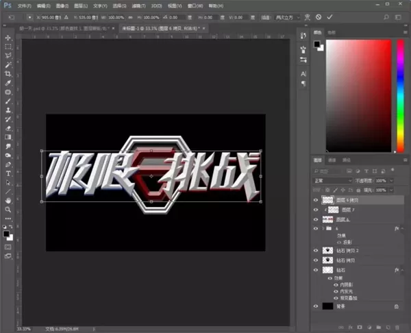This screenshot has width=411, height=333.
Task: Open the 不透明度 opacity dropdown arrow
Action: (391, 181)
